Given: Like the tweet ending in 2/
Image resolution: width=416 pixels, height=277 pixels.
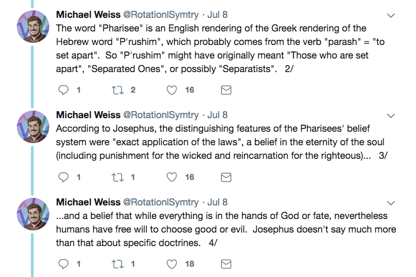Looking at the screenshot, I should tap(172, 90).
